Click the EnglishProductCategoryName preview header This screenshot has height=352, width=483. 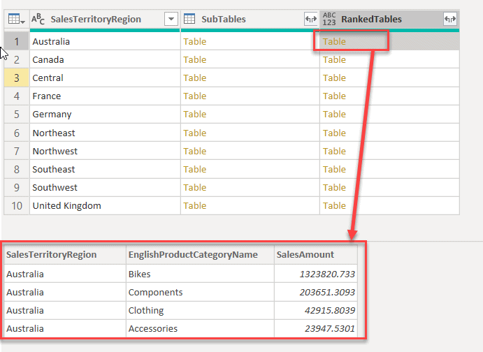[193, 255]
